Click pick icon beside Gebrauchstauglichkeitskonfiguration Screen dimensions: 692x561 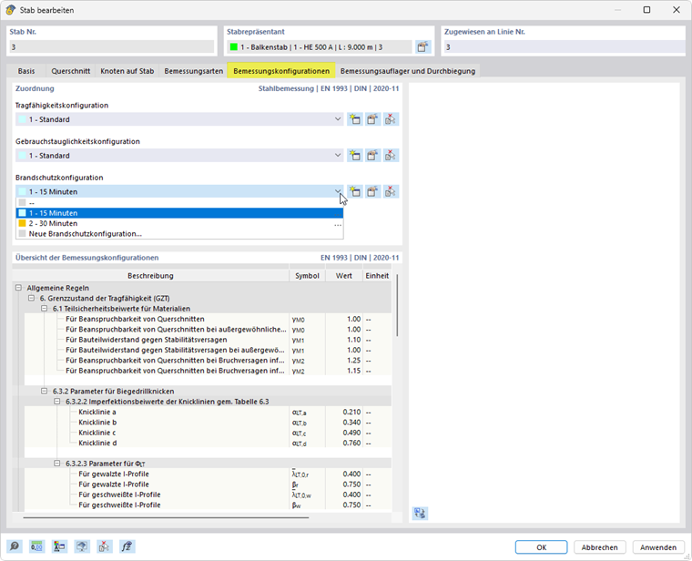click(x=391, y=156)
